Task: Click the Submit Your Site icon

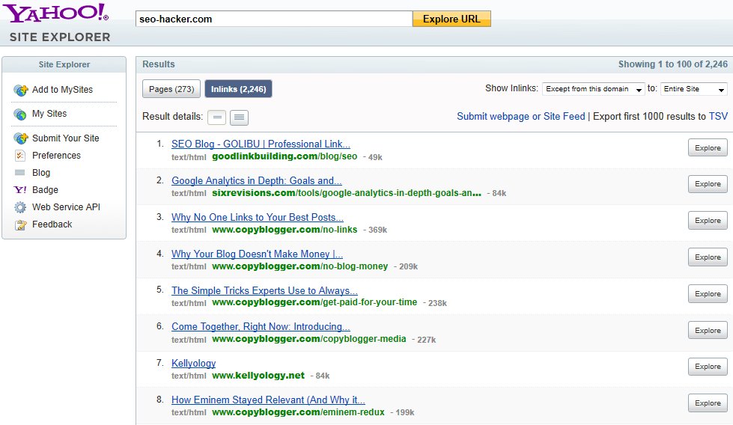Action: pyautogui.click(x=20, y=138)
